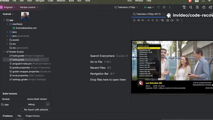Expand the java (generated) folder
The image size is (213, 120).
pos(7,36)
